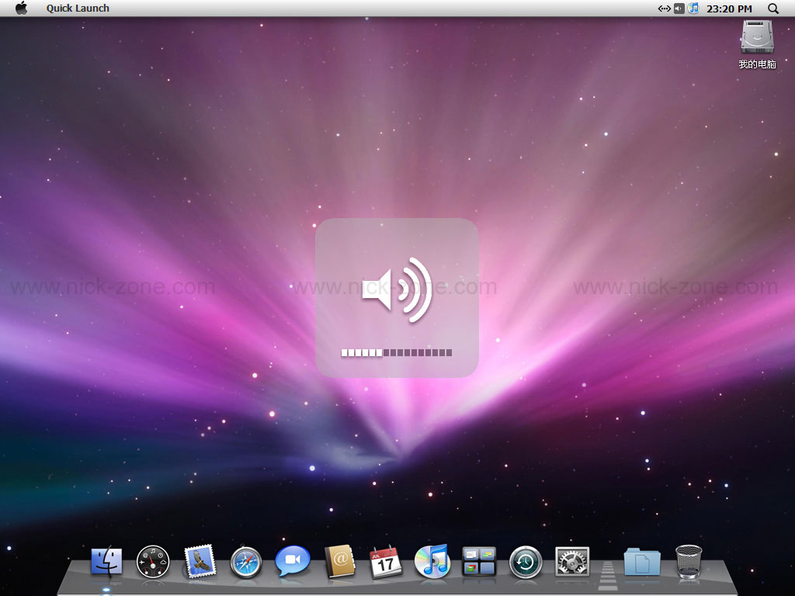This screenshot has height=596, width=795.
Task: Open Spotlight search magnifier
Action: (x=773, y=8)
